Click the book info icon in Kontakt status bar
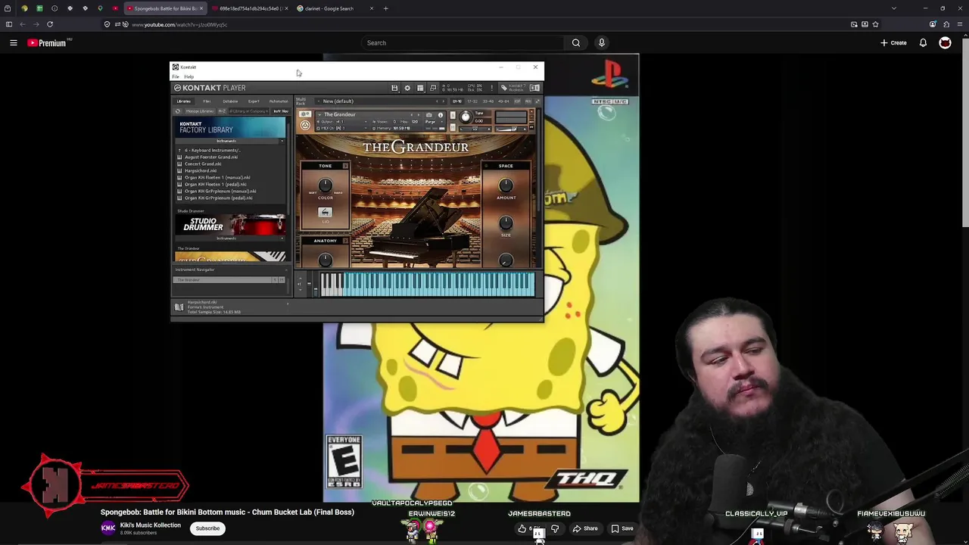 click(x=179, y=307)
